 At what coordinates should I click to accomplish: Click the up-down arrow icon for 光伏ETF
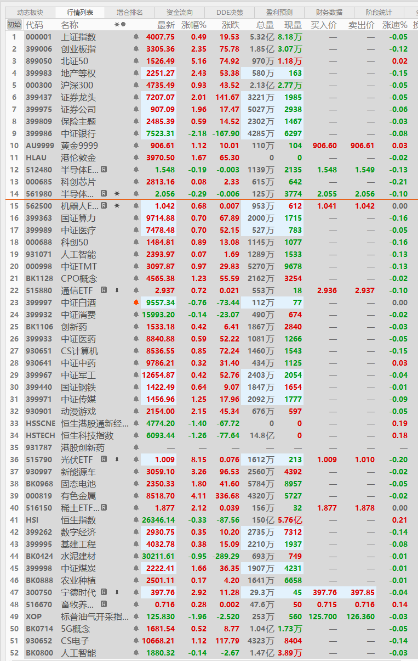click(117, 460)
